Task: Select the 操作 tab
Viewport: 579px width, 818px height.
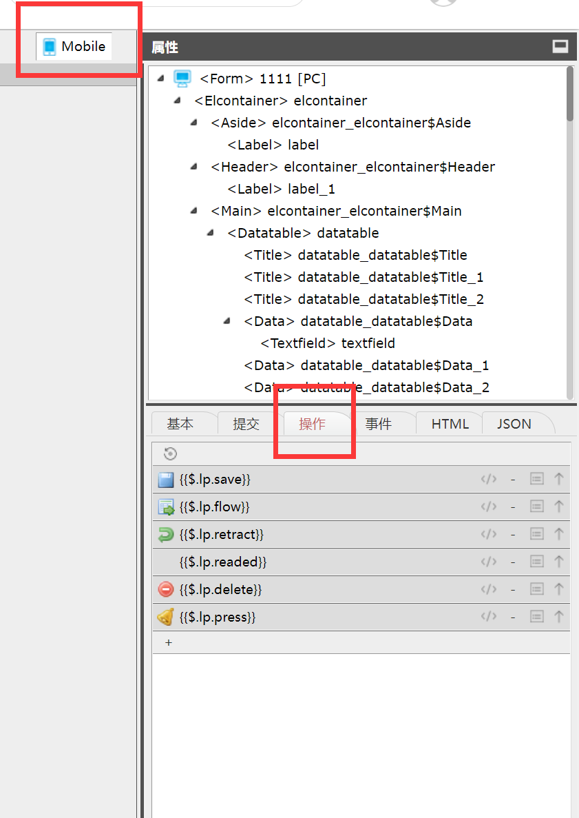Action: 312,424
